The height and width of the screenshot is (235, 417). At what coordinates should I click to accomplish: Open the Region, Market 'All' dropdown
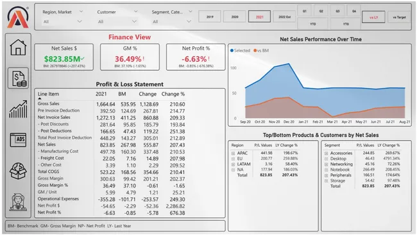(62, 22)
